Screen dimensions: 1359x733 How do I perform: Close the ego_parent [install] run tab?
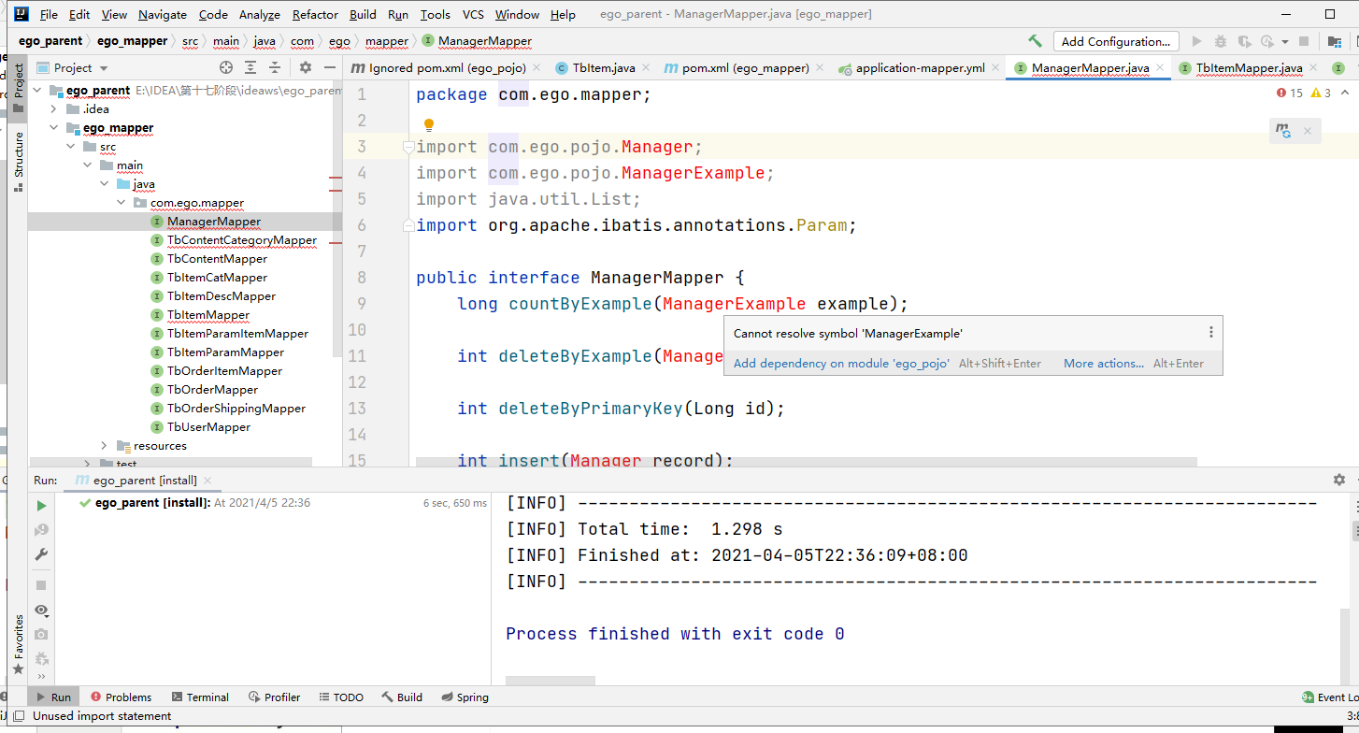[x=207, y=481]
